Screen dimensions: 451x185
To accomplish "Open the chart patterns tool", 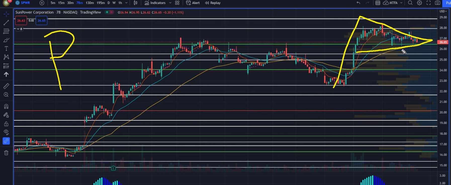I will click(x=6, y=57).
